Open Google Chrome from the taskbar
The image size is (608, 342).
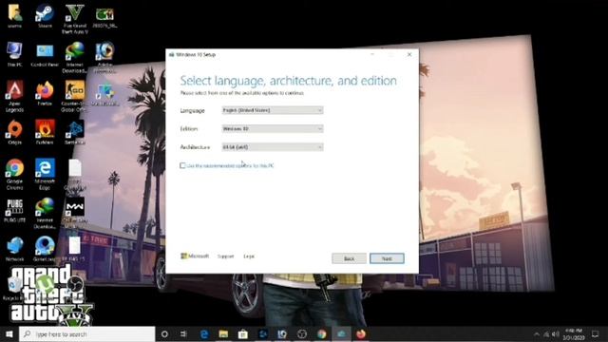pyautogui.click(x=321, y=333)
